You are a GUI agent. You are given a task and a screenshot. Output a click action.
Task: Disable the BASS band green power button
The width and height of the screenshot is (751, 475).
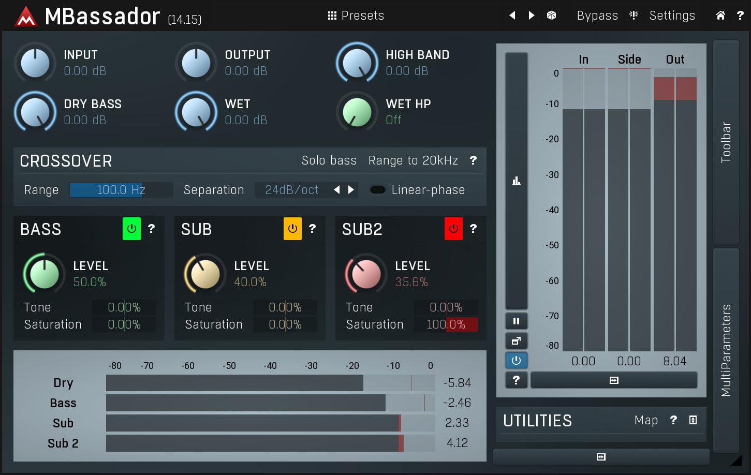click(131, 229)
